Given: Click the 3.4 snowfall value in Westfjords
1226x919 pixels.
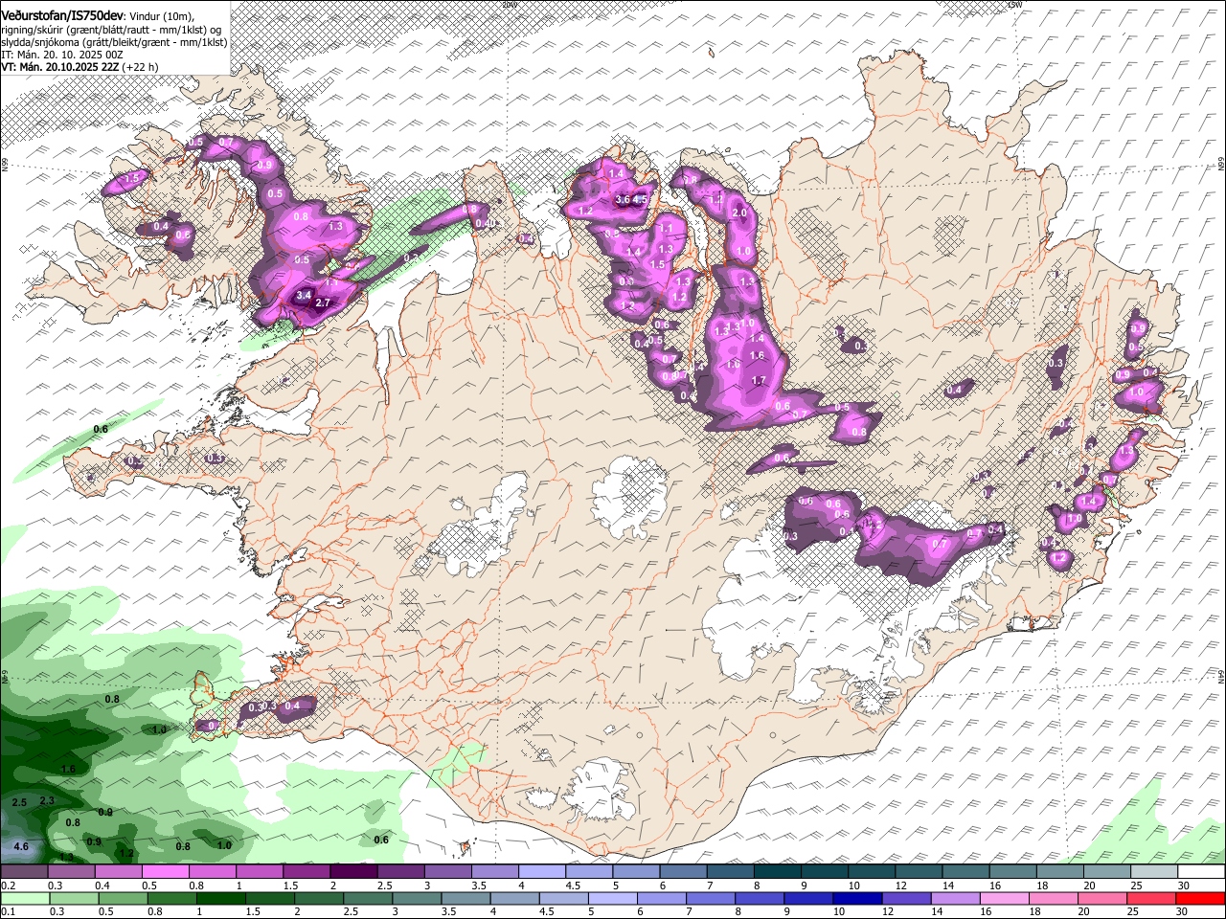Looking at the screenshot, I should coord(304,296).
